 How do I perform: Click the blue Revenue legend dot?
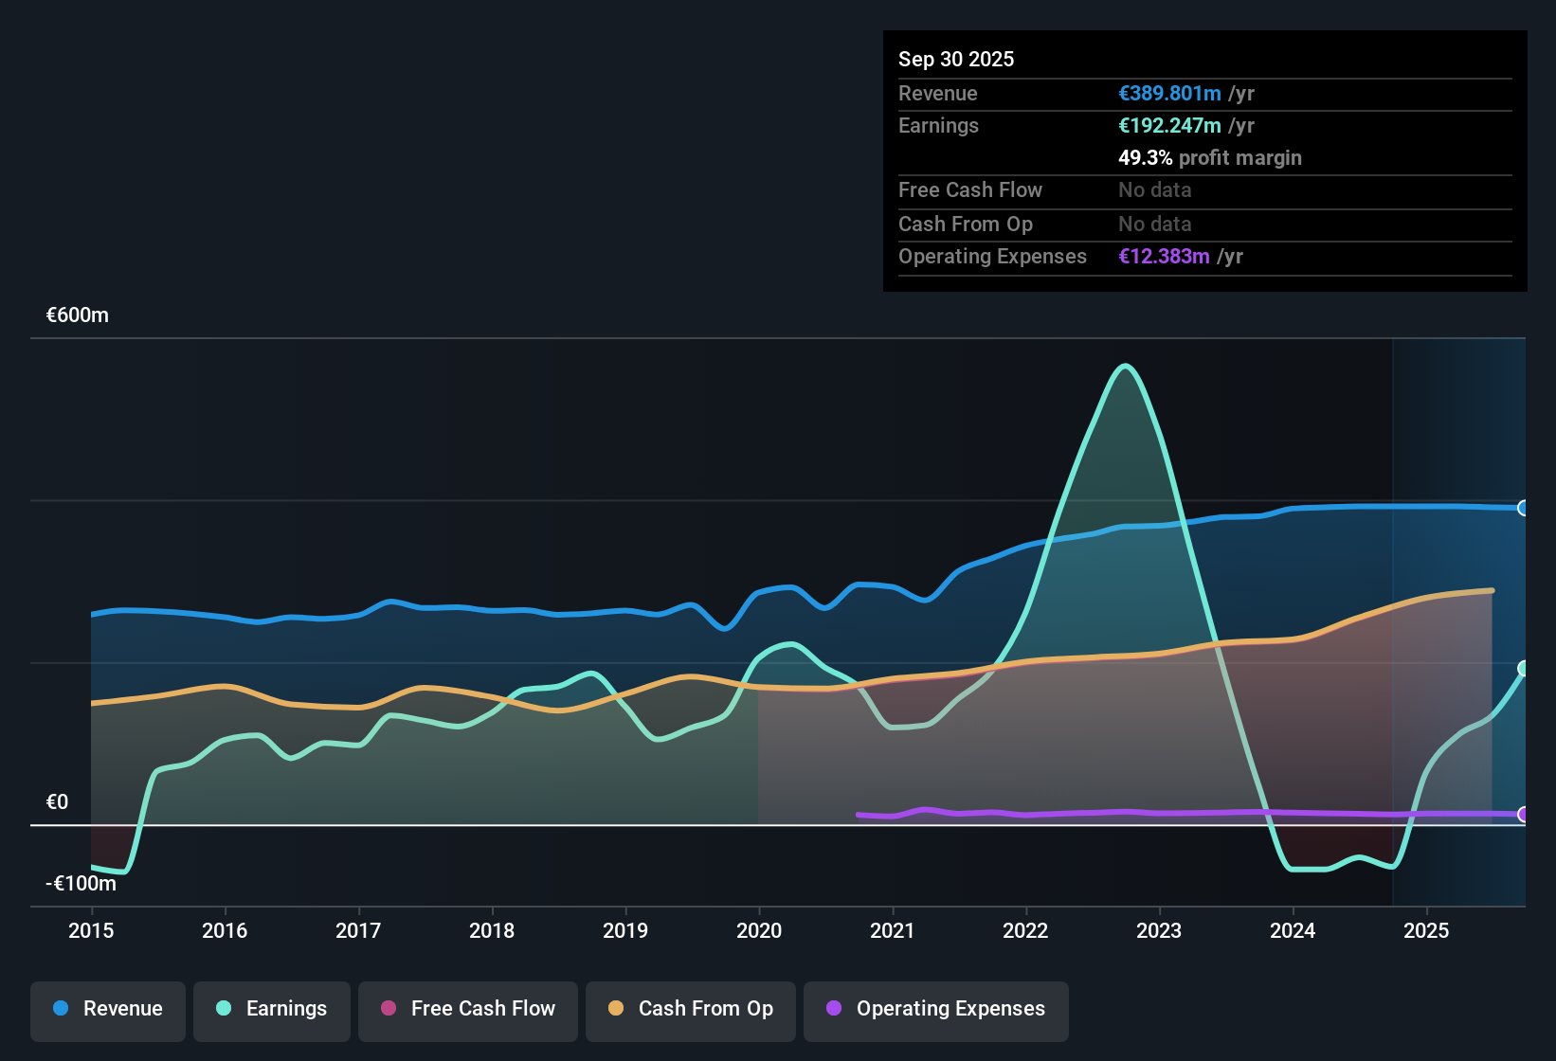pos(61,1008)
